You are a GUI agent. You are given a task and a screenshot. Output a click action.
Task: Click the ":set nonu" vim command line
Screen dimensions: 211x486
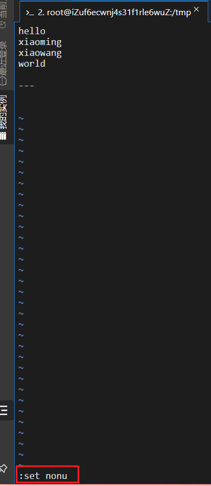tap(43, 476)
